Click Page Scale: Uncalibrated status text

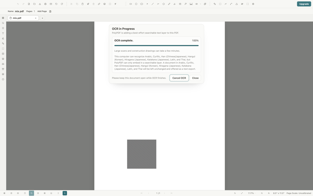(x=299, y=193)
